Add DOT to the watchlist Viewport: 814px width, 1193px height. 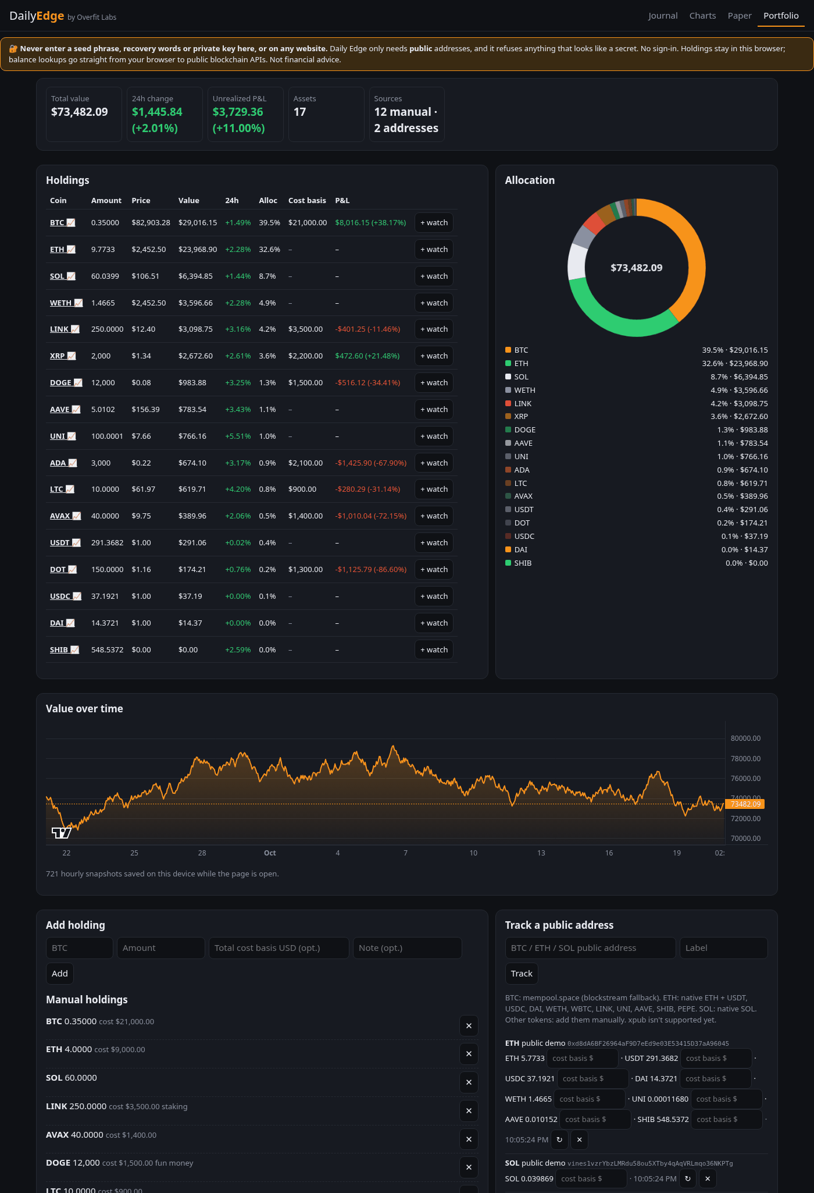click(x=434, y=570)
